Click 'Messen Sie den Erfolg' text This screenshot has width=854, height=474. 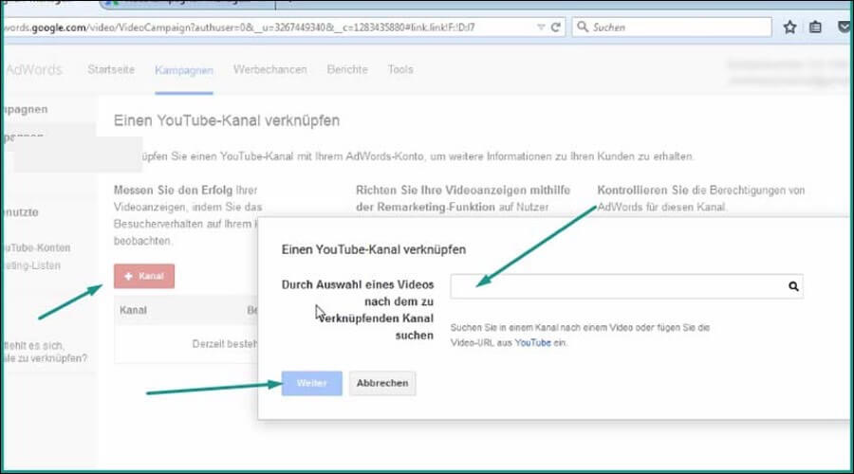click(174, 190)
